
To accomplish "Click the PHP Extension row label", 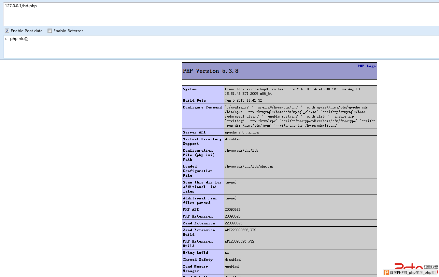I will point(198,216).
